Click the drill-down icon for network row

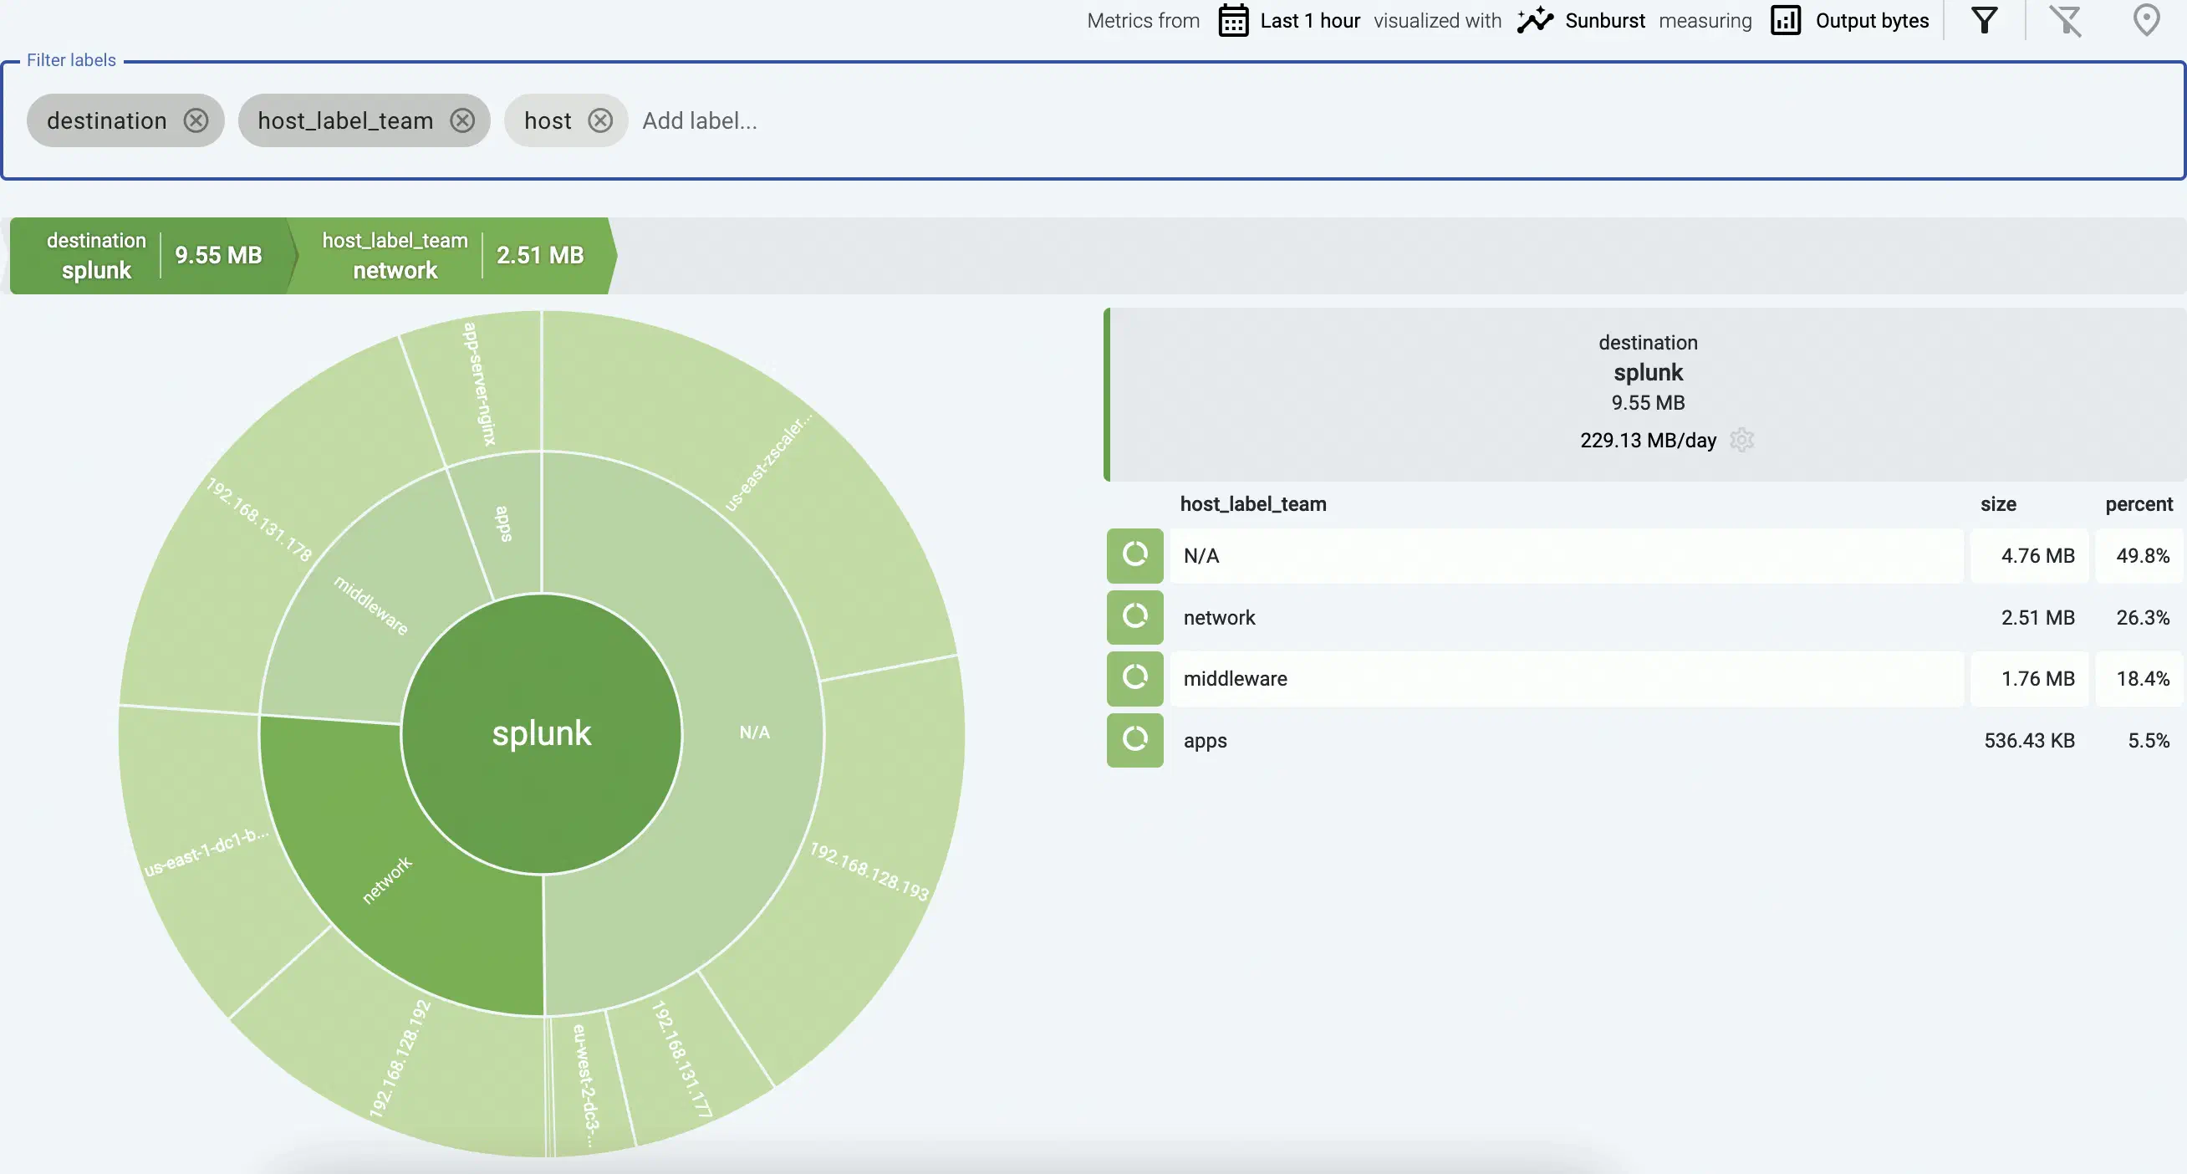(x=1135, y=617)
